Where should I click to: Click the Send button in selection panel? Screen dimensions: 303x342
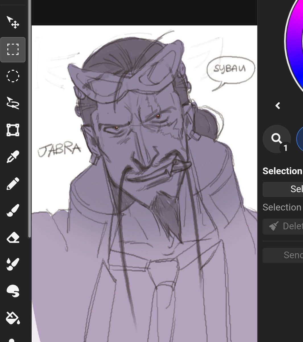coord(283,255)
